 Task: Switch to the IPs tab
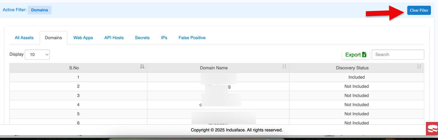[164, 38]
